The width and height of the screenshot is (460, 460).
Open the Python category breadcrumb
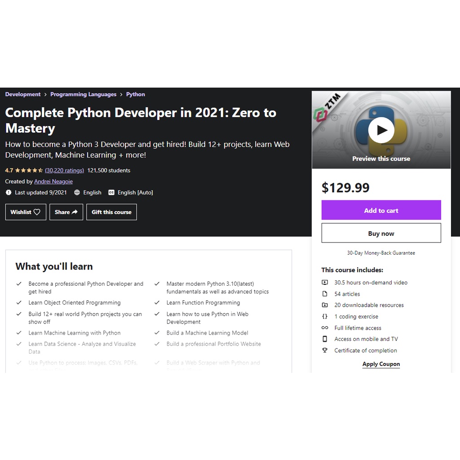point(135,94)
